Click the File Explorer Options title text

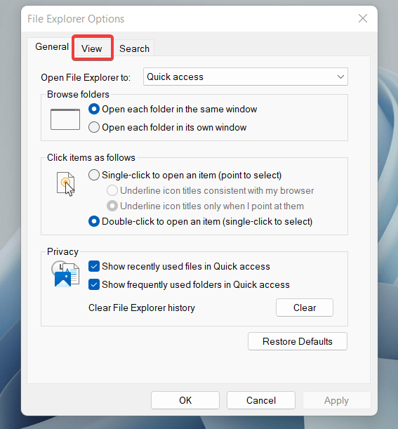coord(76,19)
